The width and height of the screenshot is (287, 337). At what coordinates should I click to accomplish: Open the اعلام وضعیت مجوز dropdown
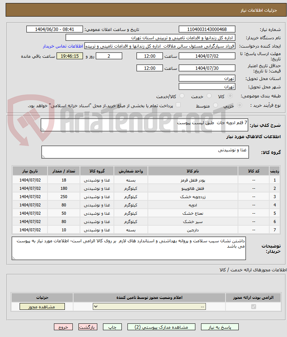(x=149, y=306)
